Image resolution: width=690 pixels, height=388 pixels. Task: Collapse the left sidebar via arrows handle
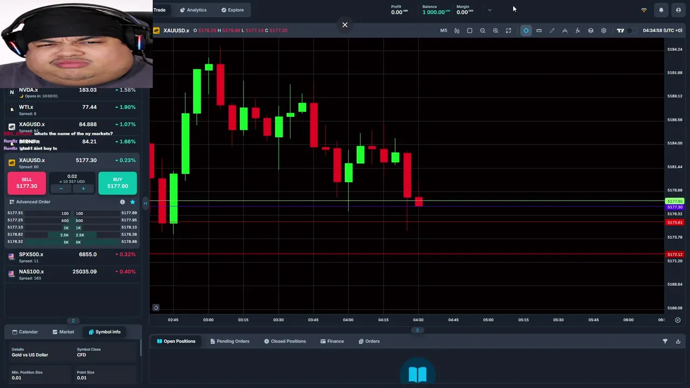(x=145, y=203)
